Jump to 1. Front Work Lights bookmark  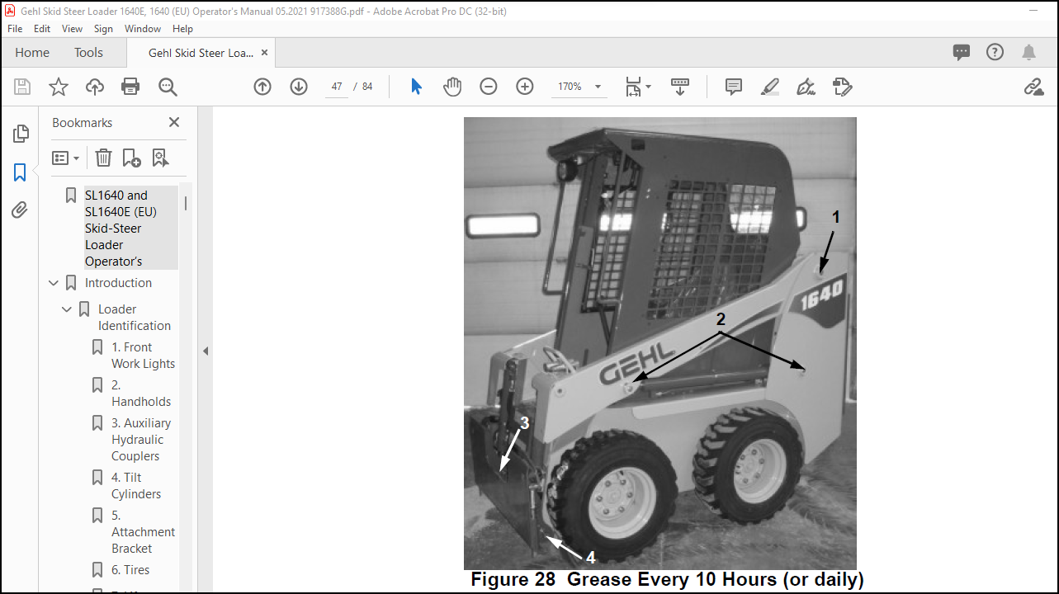click(x=143, y=356)
